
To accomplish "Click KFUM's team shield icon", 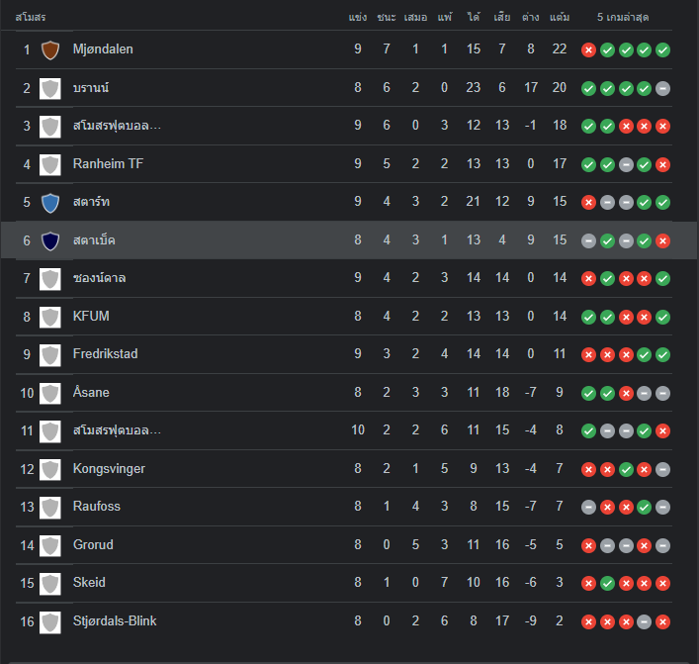I will [x=50, y=317].
